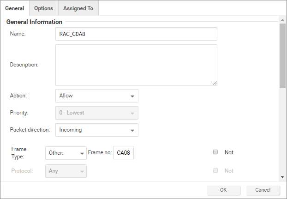Click the scrollbar down arrow
This screenshot has height=199, width=287.
coord(282,177)
